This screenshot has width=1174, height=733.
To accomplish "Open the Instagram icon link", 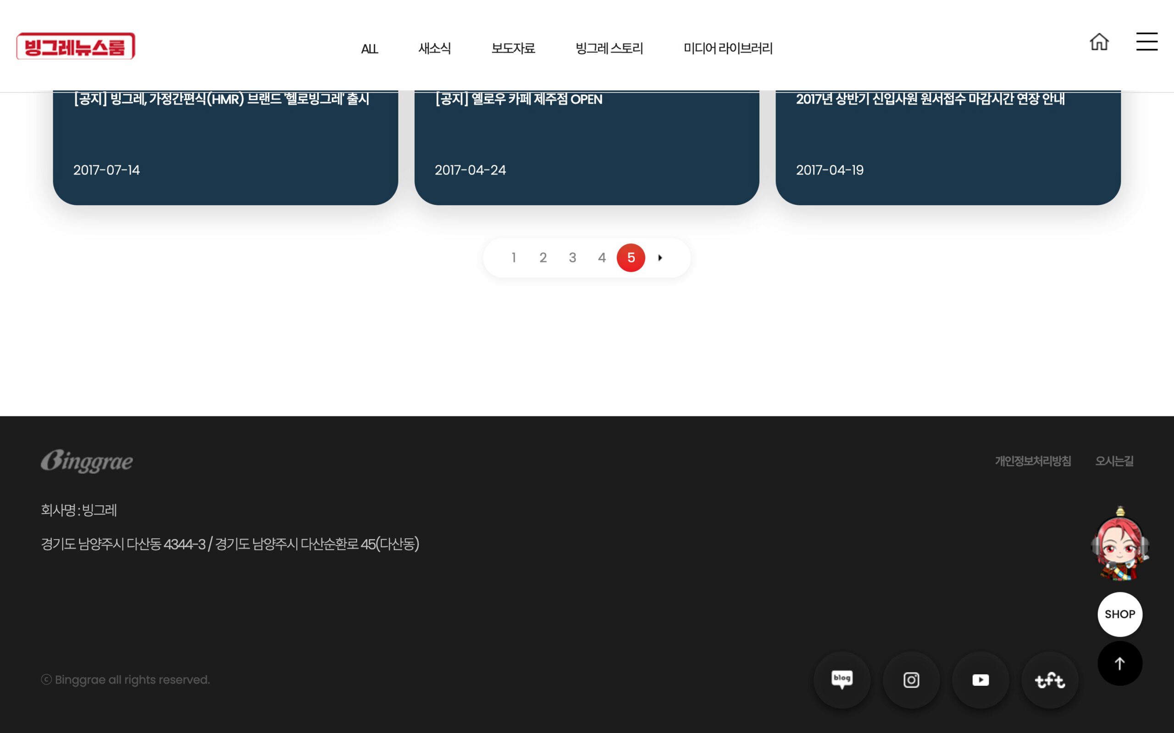I will 911,680.
